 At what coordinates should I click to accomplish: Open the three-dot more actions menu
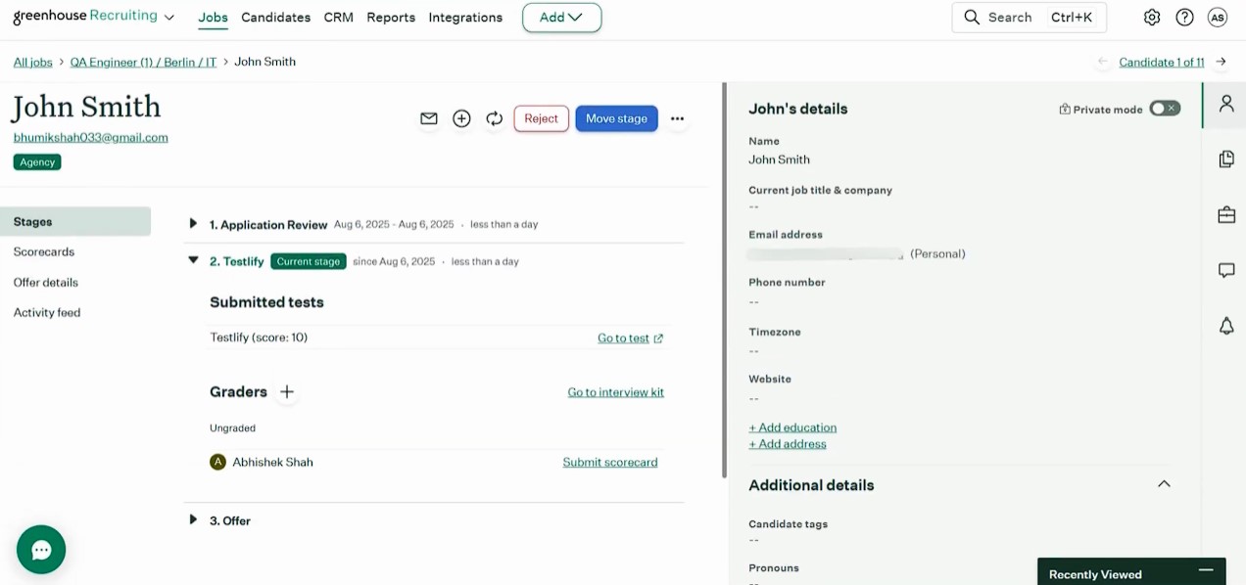pyautogui.click(x=677, y=118)
